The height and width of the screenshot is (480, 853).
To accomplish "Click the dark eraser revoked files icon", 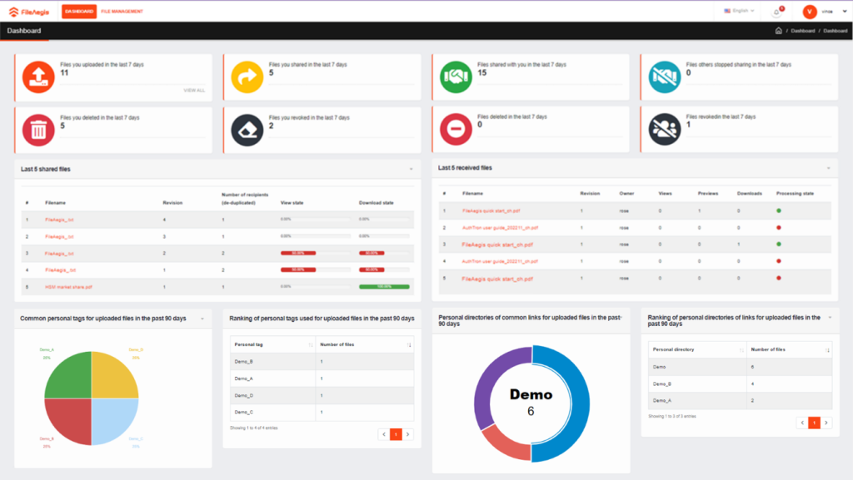I will pyautogui.click(x=246, y=130).
